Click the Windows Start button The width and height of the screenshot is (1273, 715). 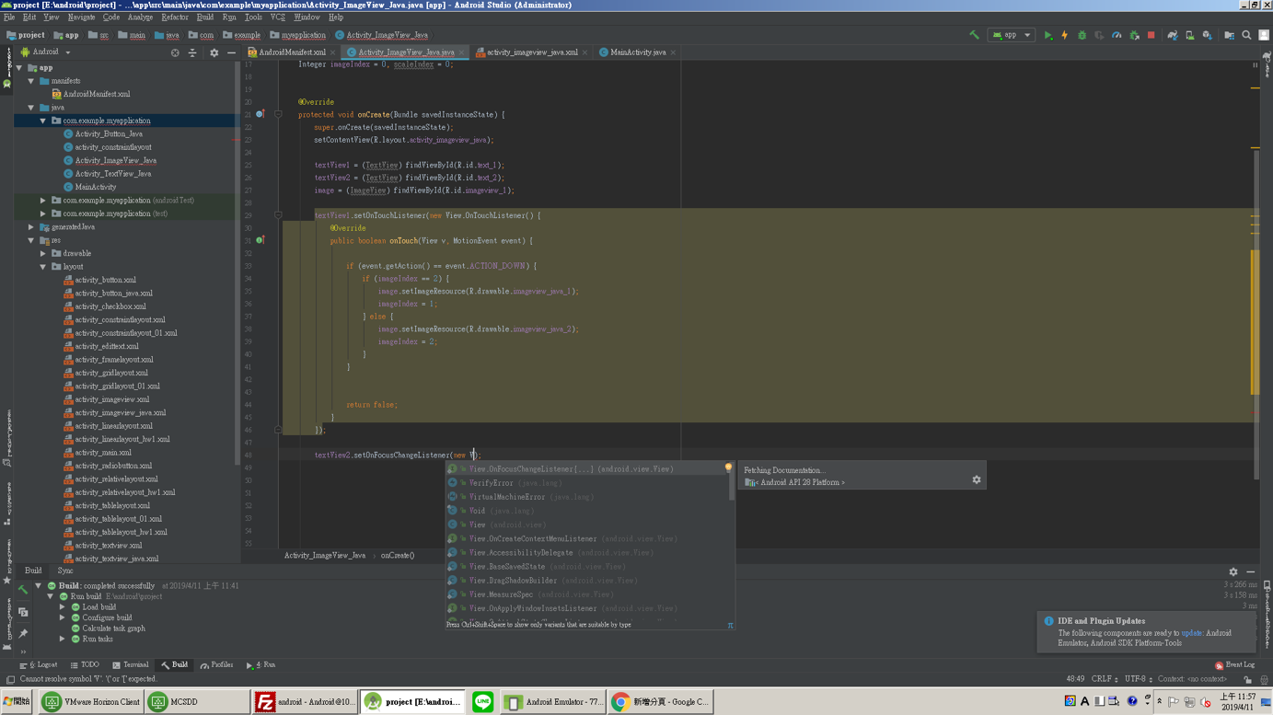click(17, 701)
